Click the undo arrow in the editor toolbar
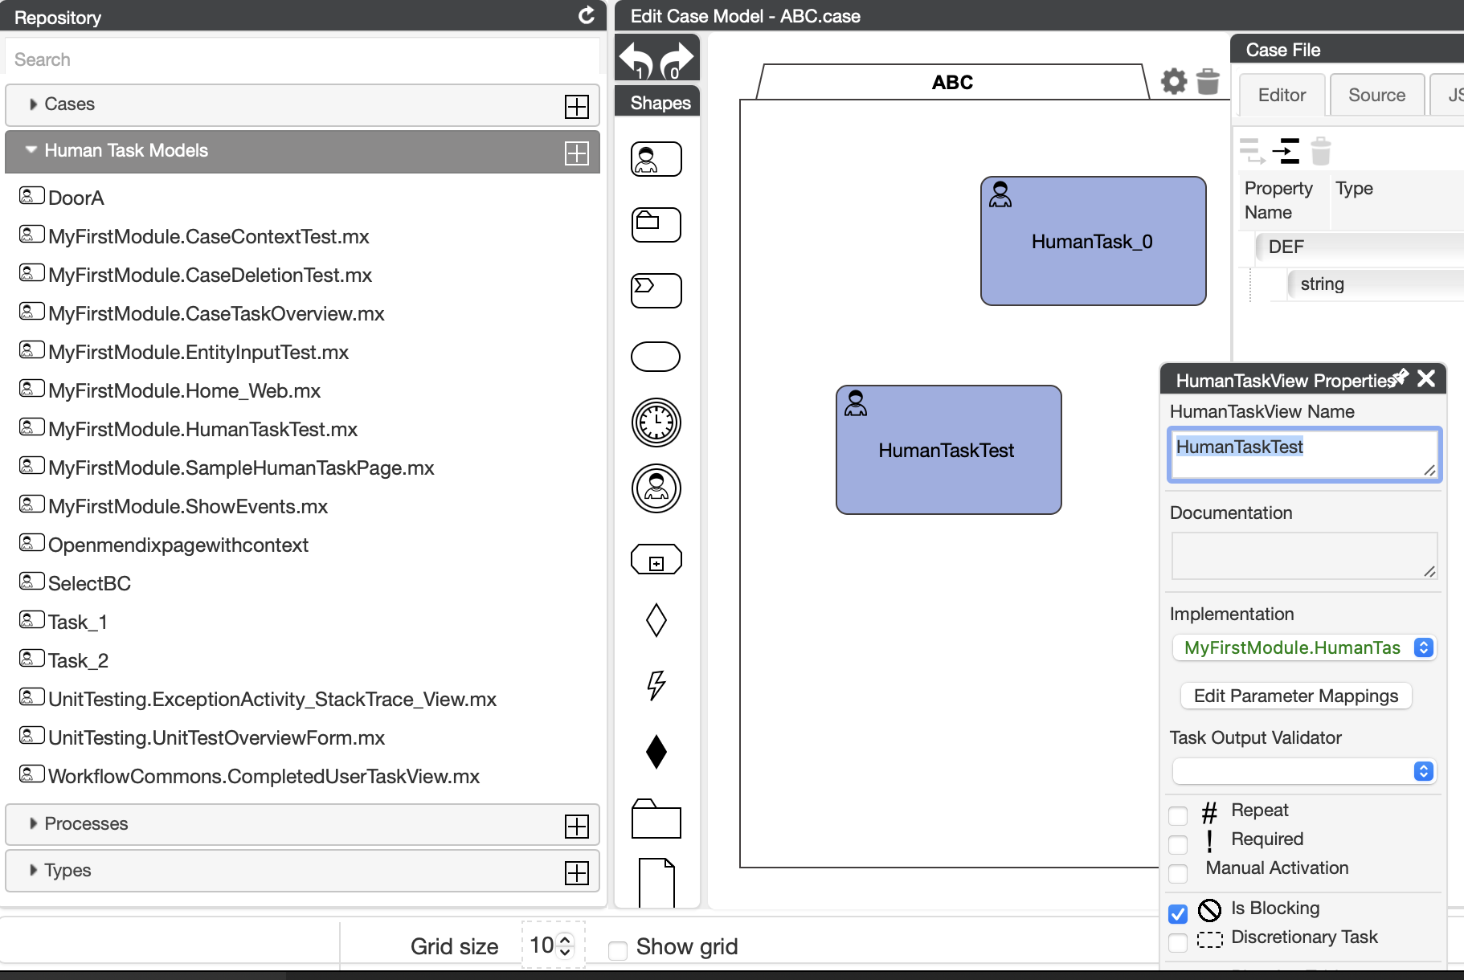The height and width of the screenshot is (980, 1464). [x=636, y=59]
